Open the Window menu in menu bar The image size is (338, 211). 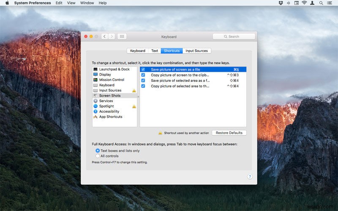87,3
